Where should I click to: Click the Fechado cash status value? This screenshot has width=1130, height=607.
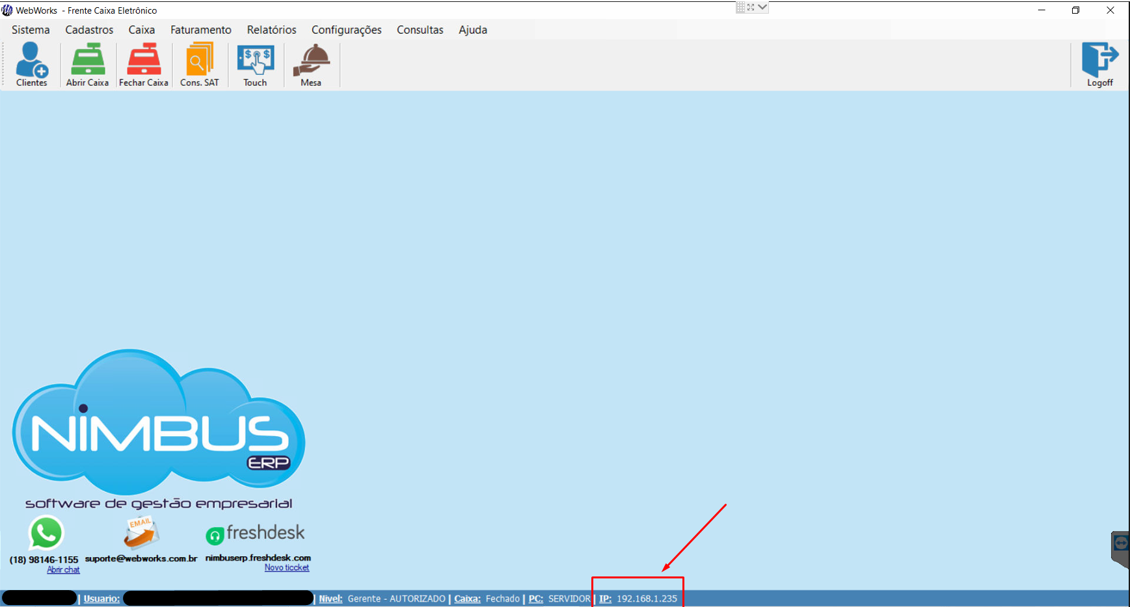pyautogui.click(x=503, y=599)
